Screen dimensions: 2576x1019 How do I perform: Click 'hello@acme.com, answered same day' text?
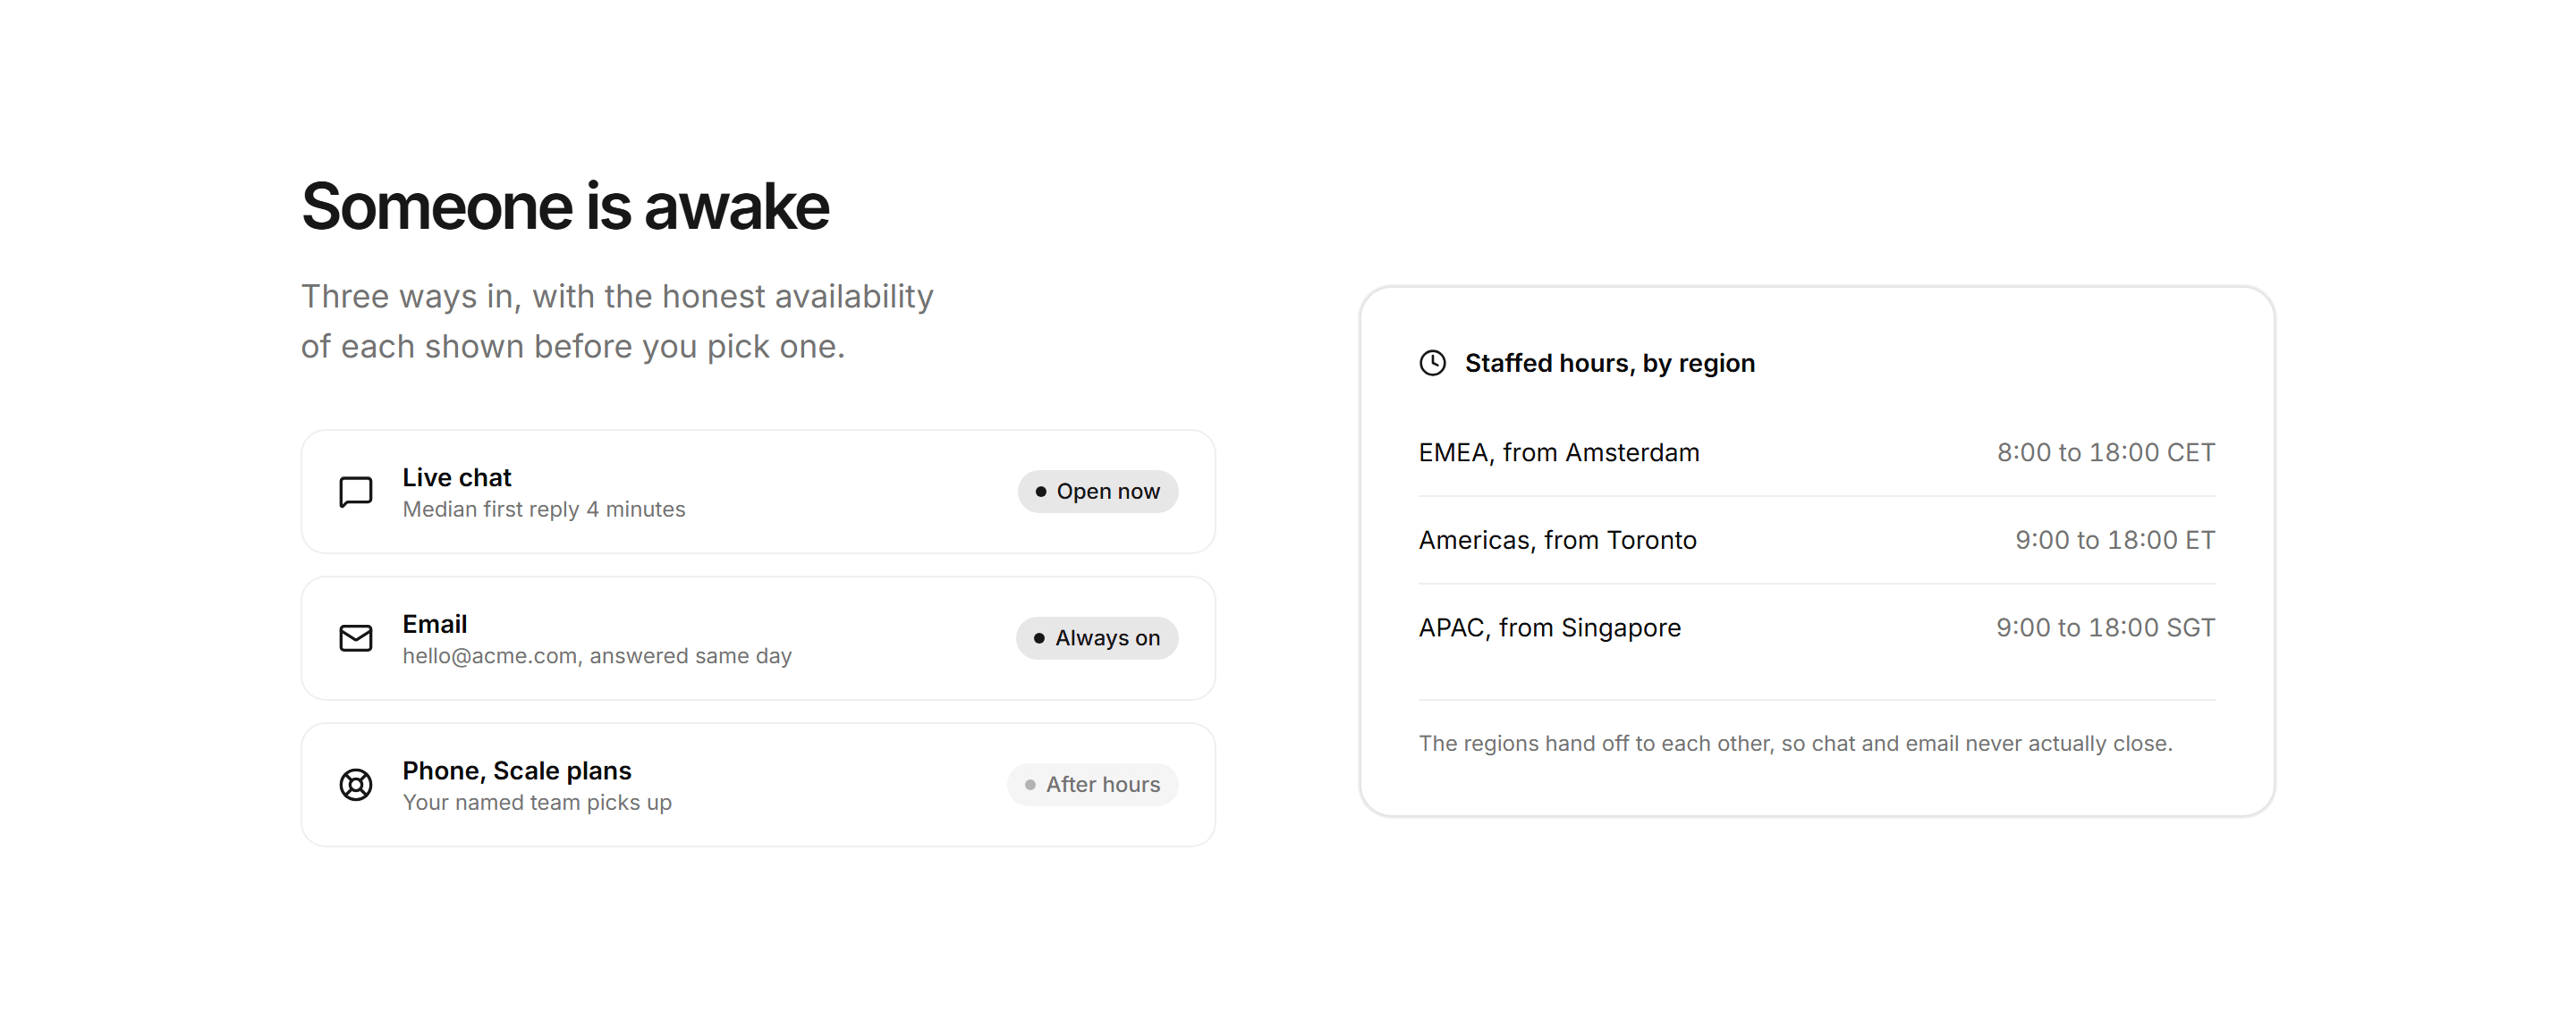point(597,656)
